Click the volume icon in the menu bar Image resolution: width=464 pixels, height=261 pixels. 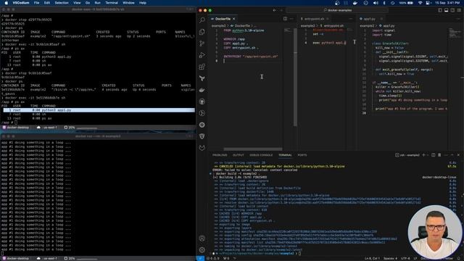pyautogui.click(x=376, y=3)
